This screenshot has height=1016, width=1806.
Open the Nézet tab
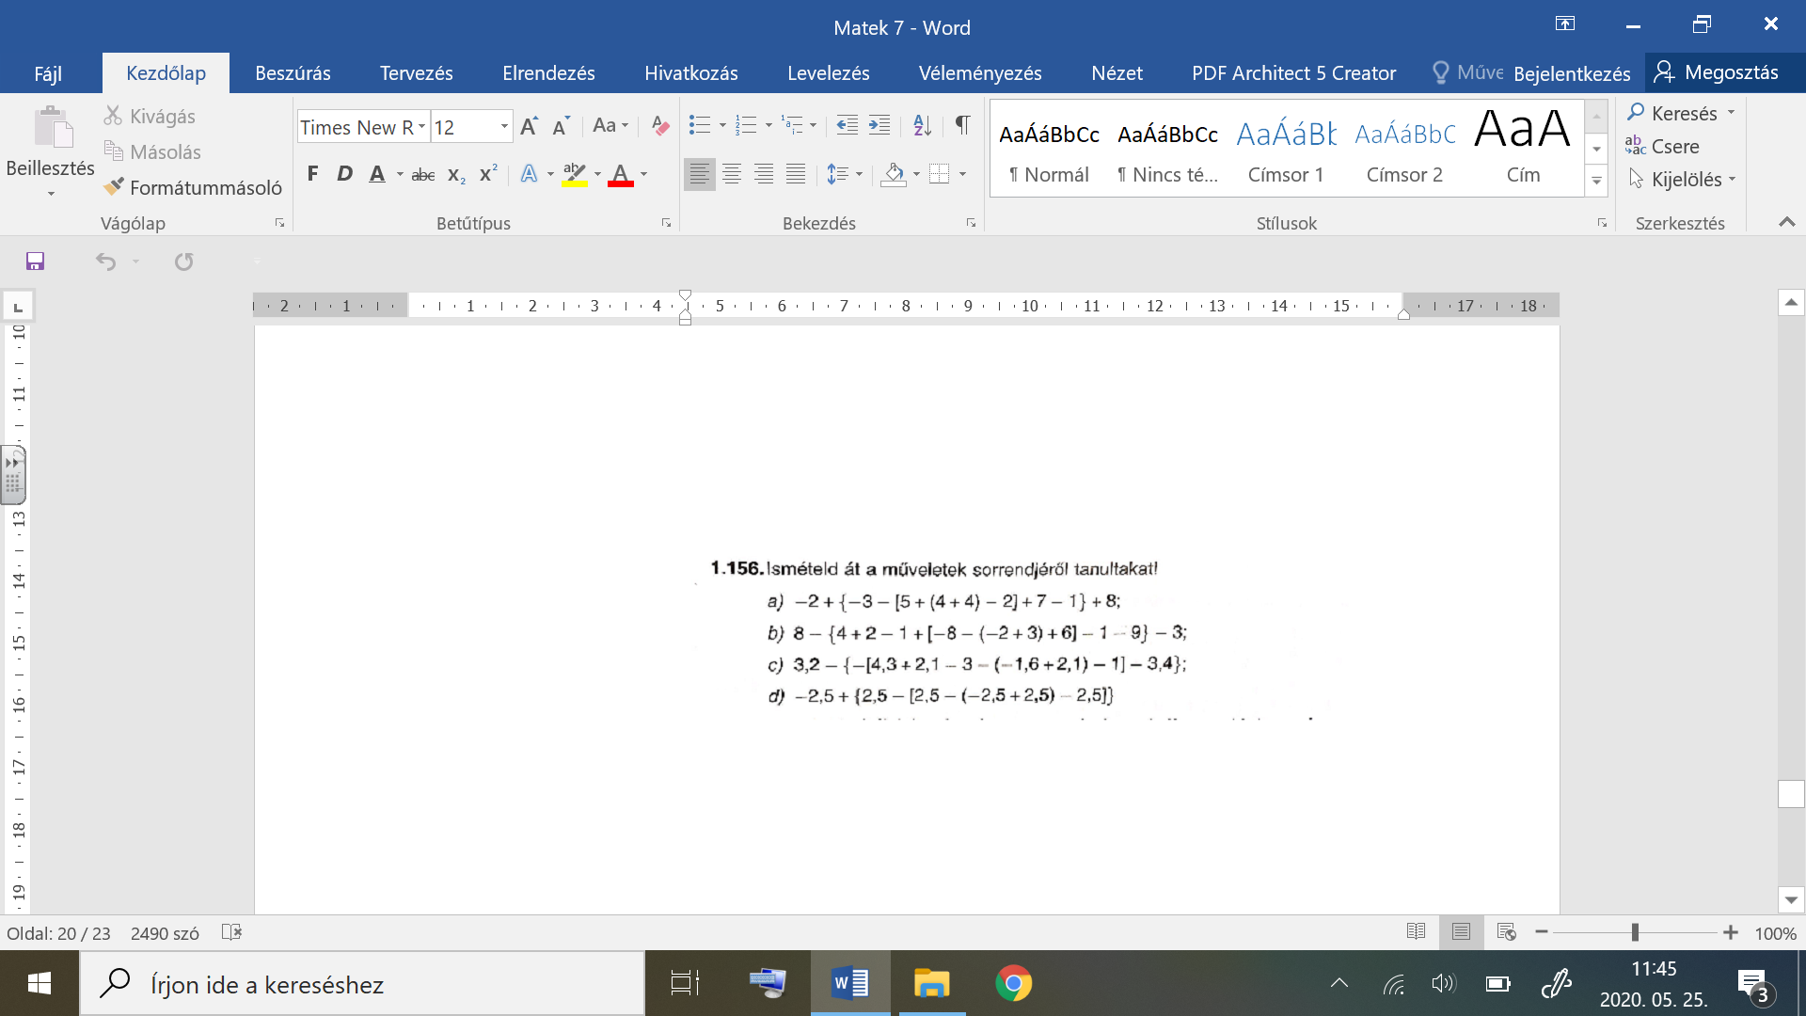(x=1117, y=73)
